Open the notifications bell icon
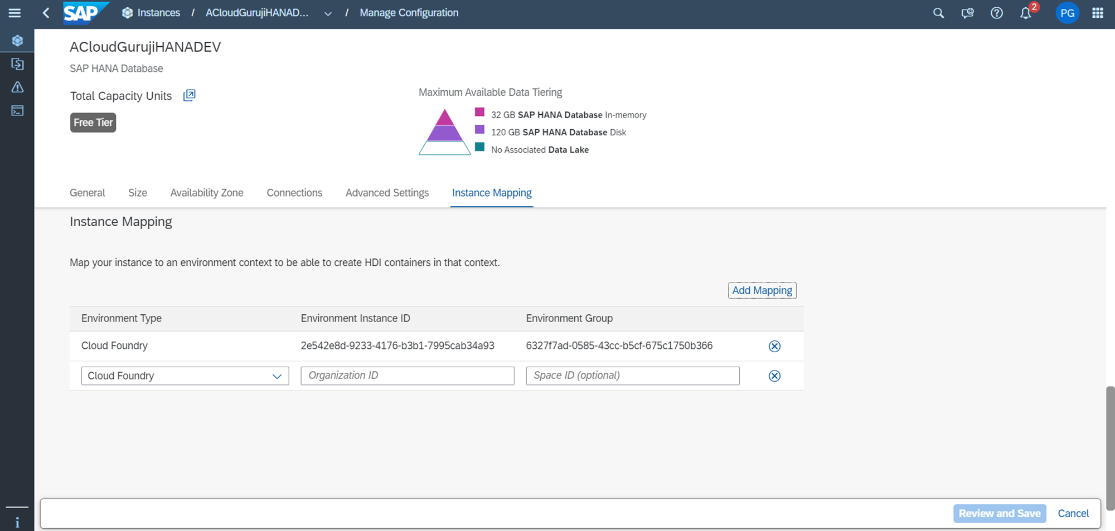The image size is (1115, 531). click(x=1025, y=13)
